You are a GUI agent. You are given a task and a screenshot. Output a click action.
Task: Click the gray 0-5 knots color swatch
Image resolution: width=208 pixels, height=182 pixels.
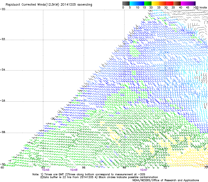pyautogui.click(x=126, y=3)
